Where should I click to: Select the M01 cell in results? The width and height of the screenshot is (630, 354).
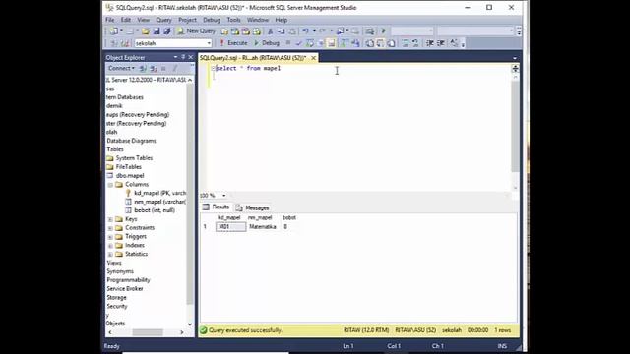pyautogui.click(x=230, y=227)
